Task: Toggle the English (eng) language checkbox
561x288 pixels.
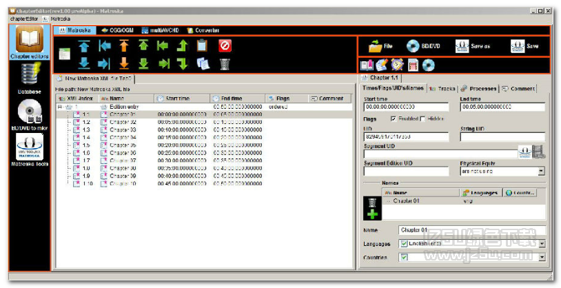Action: coord(405,244)
